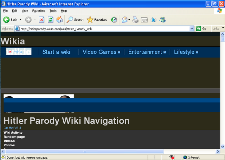Open the Wiki Activity link
Viewport: 225px width, 160px height.
click(13, 133)
